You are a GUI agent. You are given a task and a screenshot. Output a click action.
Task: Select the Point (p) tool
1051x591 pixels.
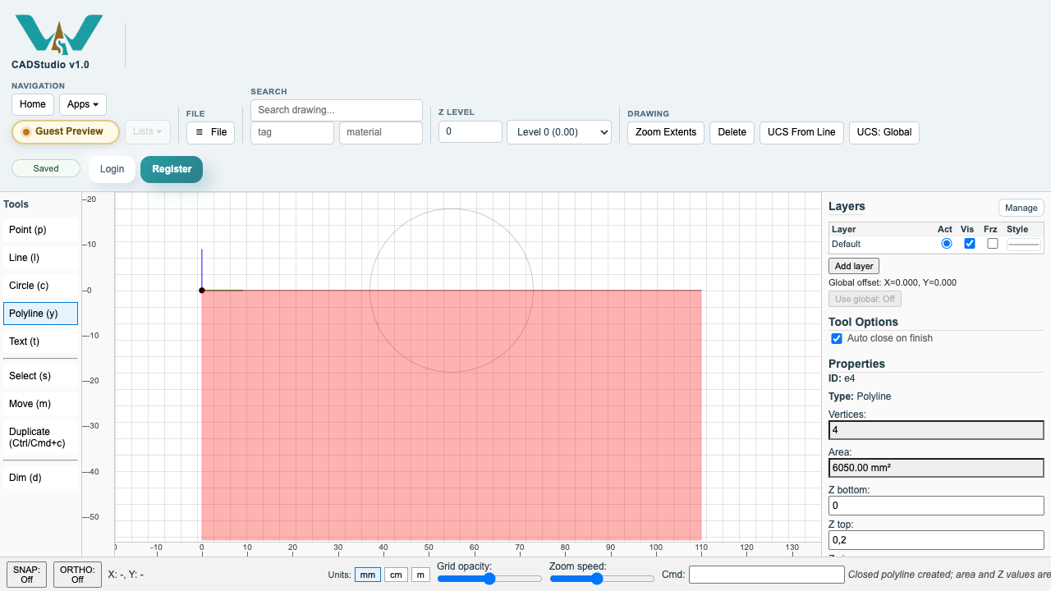point(41,230)
